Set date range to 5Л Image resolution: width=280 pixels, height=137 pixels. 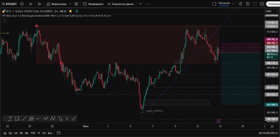point(44,133)
